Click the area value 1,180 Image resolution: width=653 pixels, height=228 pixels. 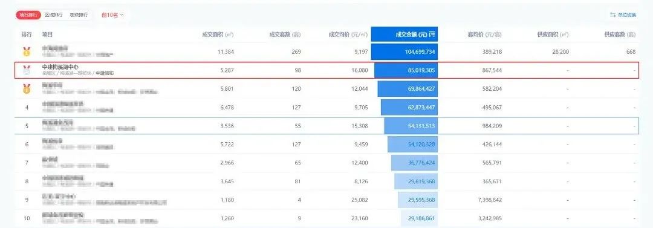coord(227,200)
